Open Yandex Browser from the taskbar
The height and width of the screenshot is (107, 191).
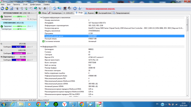64,104
